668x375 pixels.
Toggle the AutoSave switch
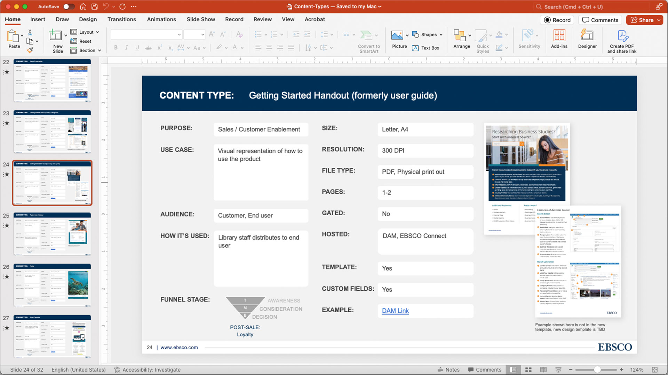pos(69,7)
